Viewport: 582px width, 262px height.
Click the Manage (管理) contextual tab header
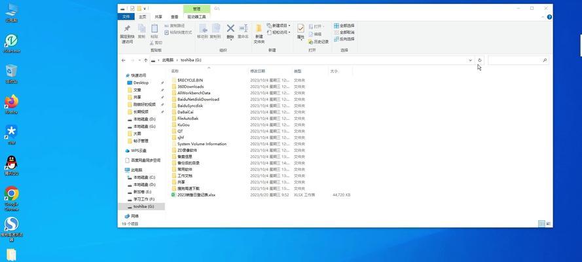196,9
